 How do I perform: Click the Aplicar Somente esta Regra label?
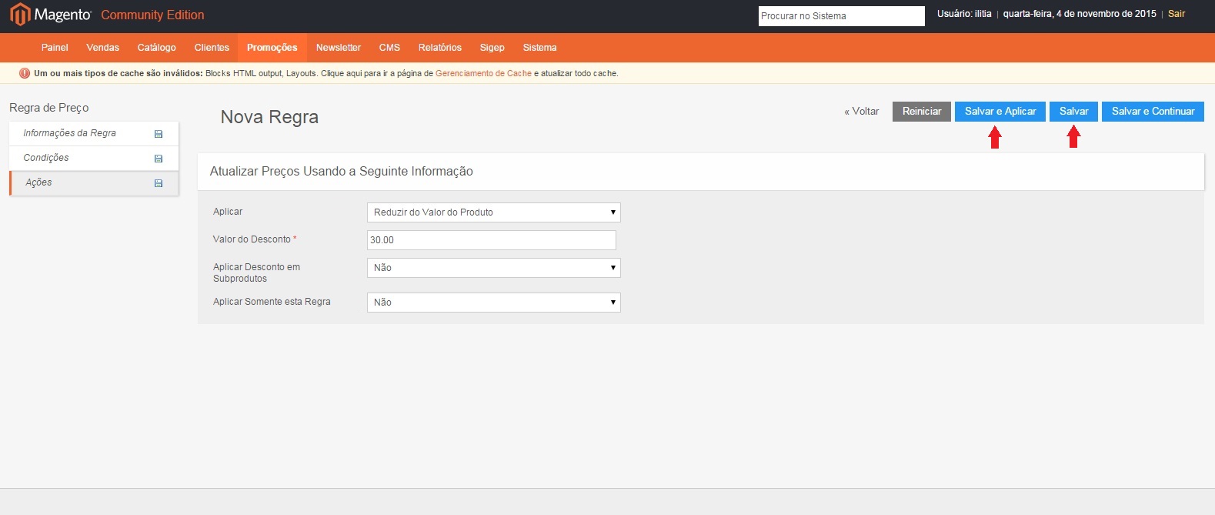[272, 302]
